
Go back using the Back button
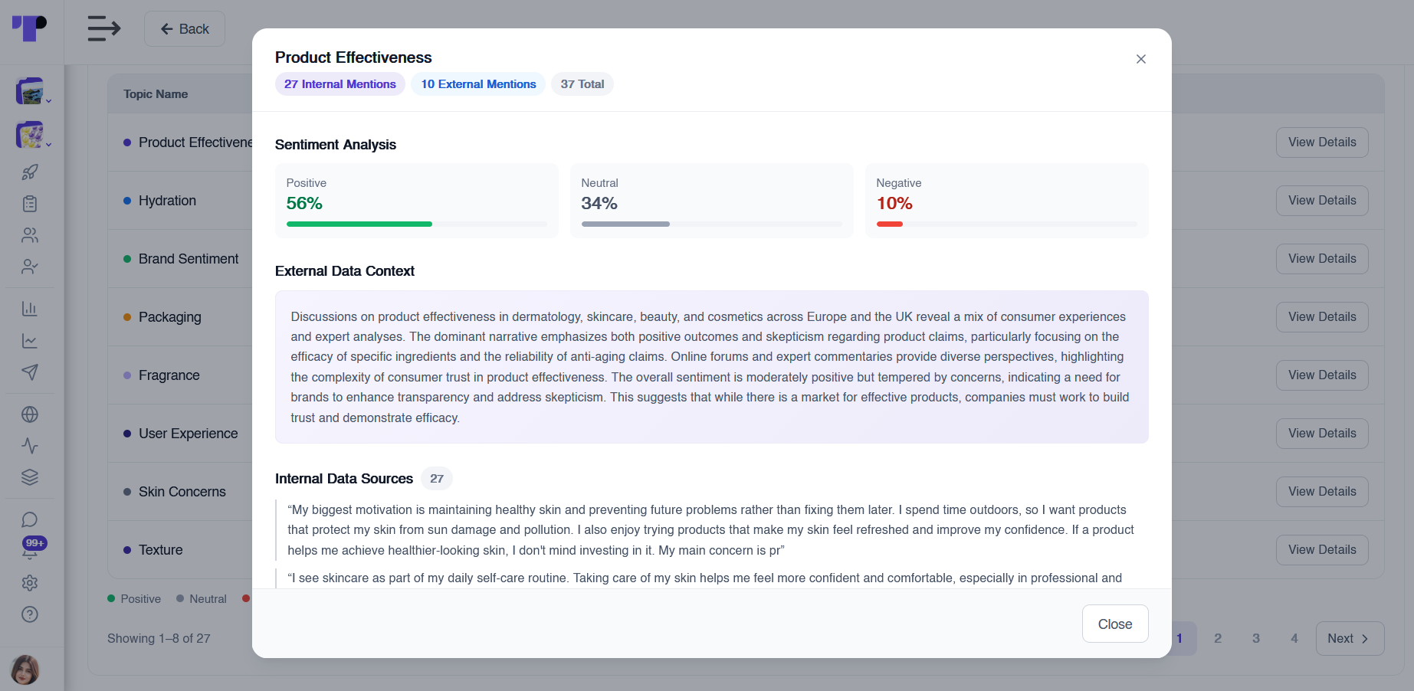click(x=185, y=29)
